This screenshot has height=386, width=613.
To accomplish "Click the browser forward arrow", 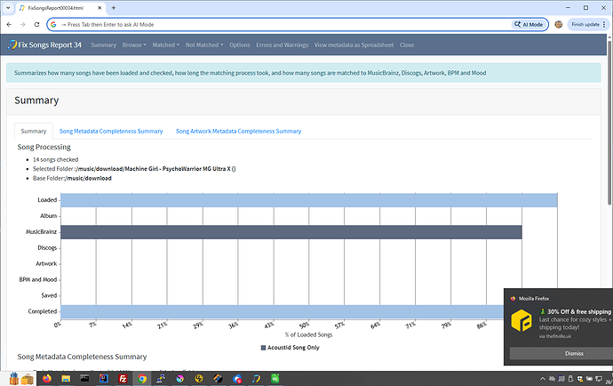I will point(21,25).
